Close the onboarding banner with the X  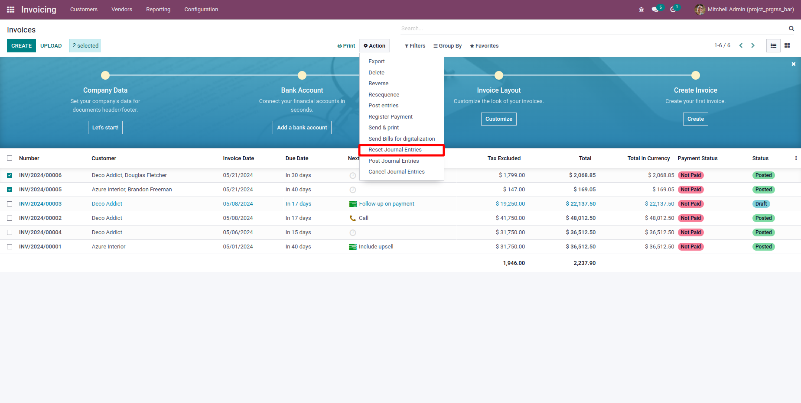[x=794, y=64]
